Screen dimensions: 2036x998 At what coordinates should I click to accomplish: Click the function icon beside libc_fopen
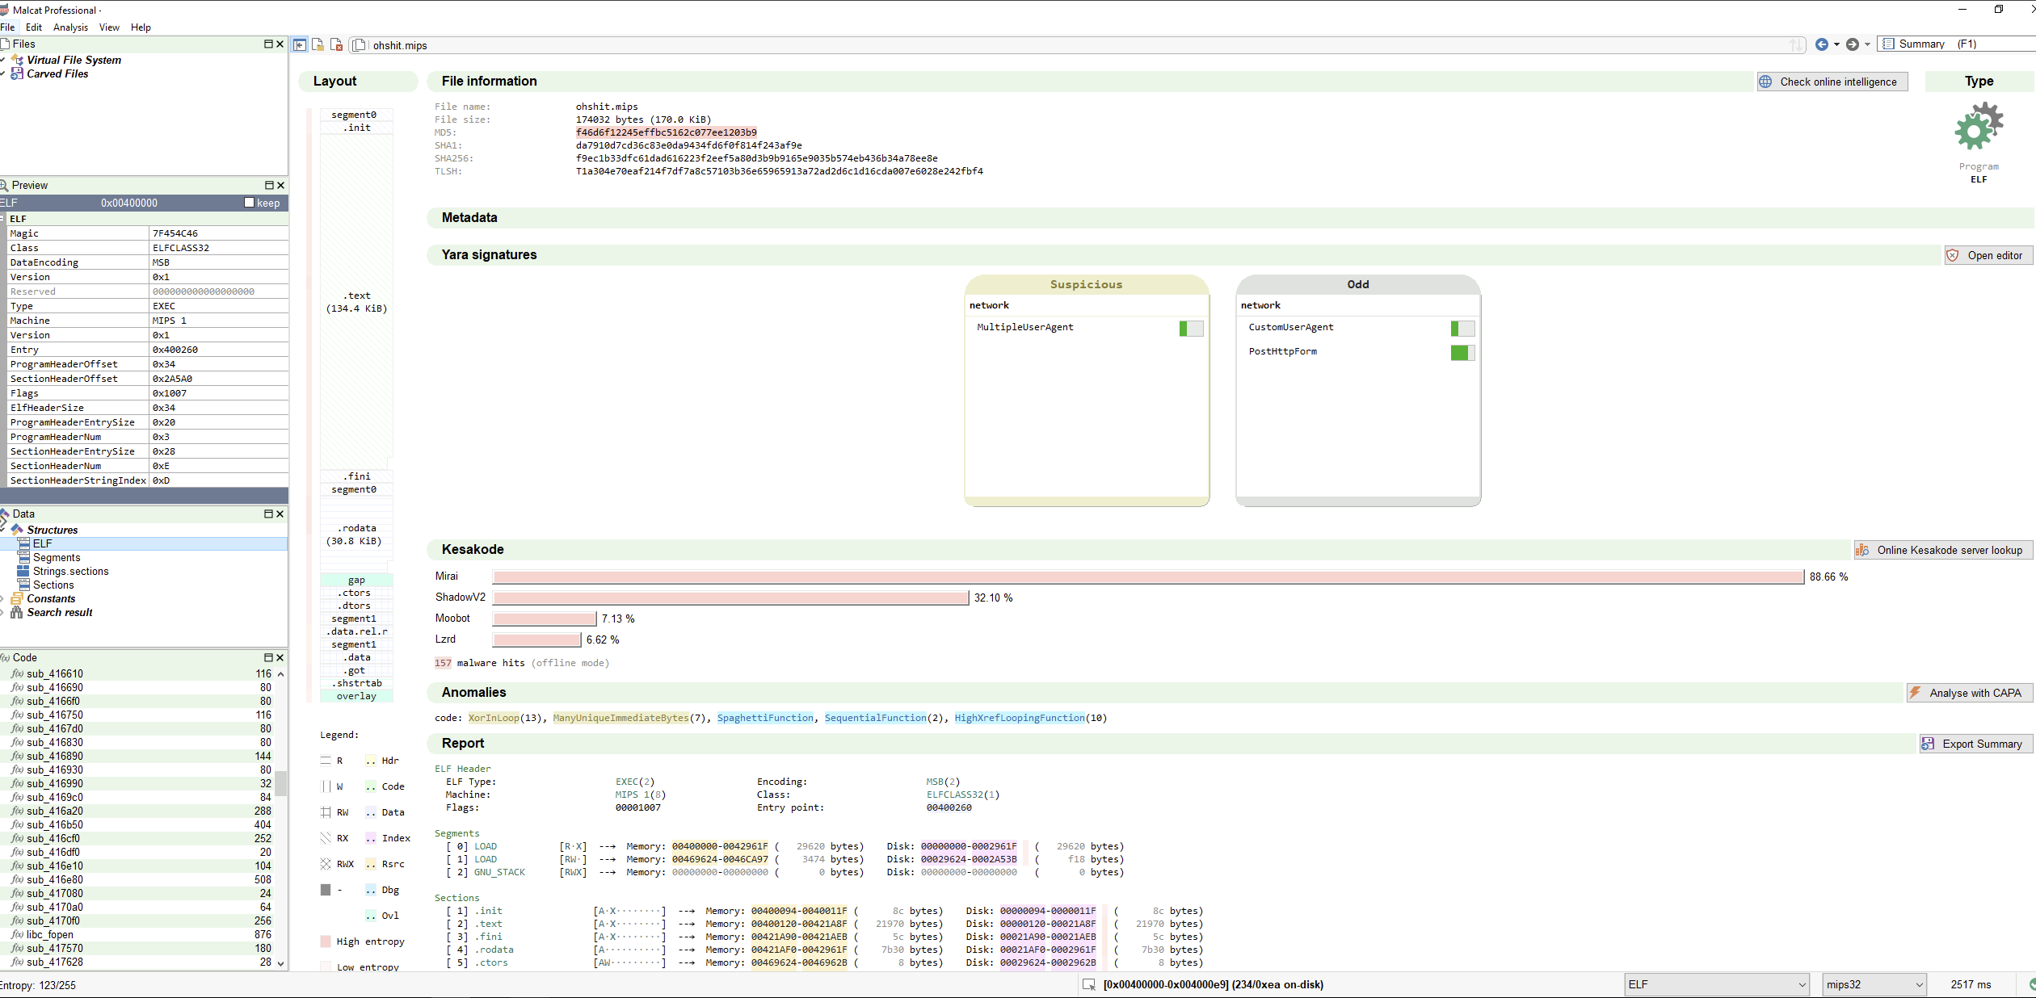tap(17, 934)
